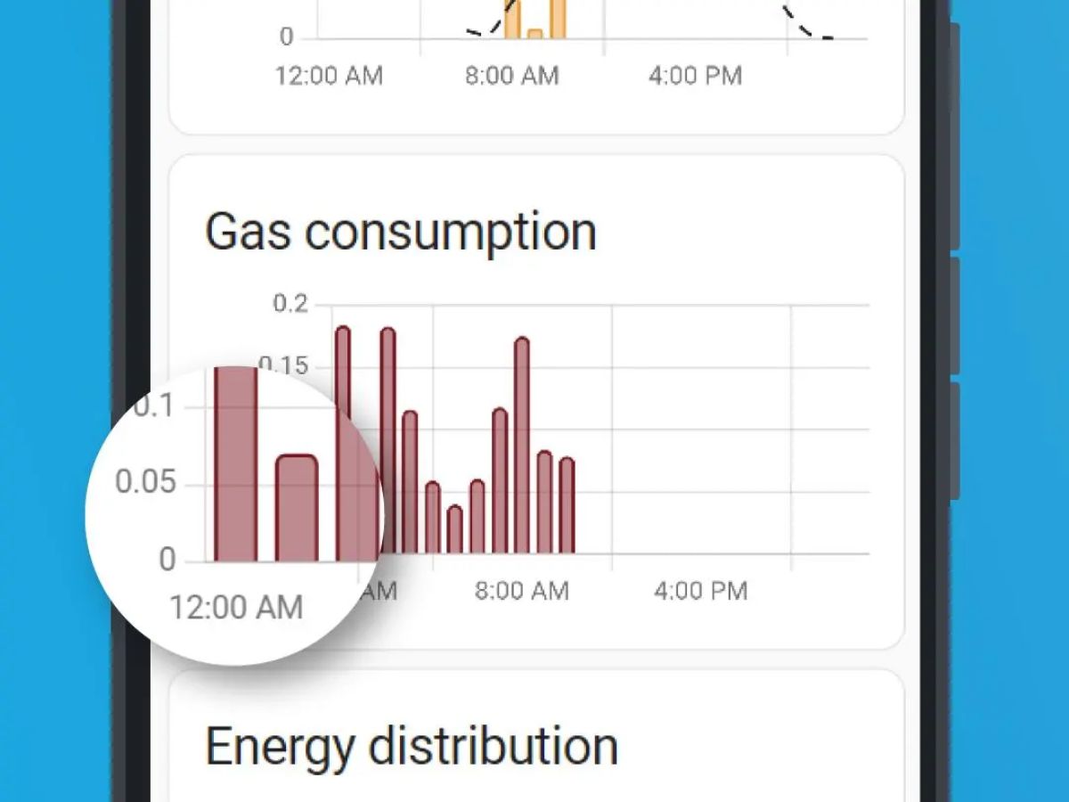Click the 8:00 AM label under the gas chart
The height and width of the screenshot is (802, 1069).
(521, 591)
